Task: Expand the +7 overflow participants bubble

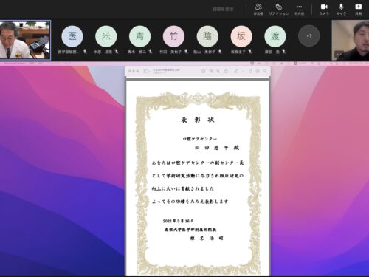Action: click(x=309, y=36)
